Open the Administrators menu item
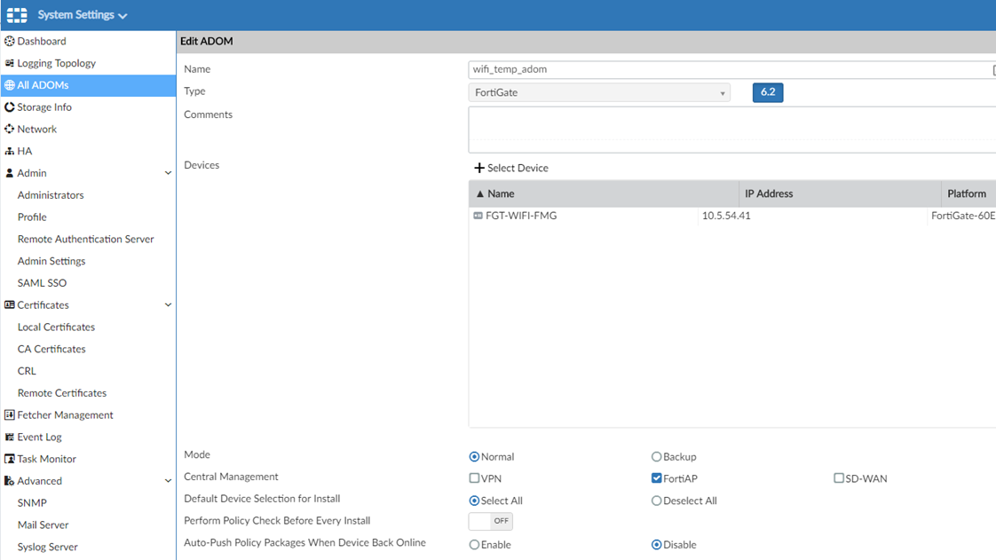The width and height of the screenshot is (996, 560). click(x=51, y=195)
